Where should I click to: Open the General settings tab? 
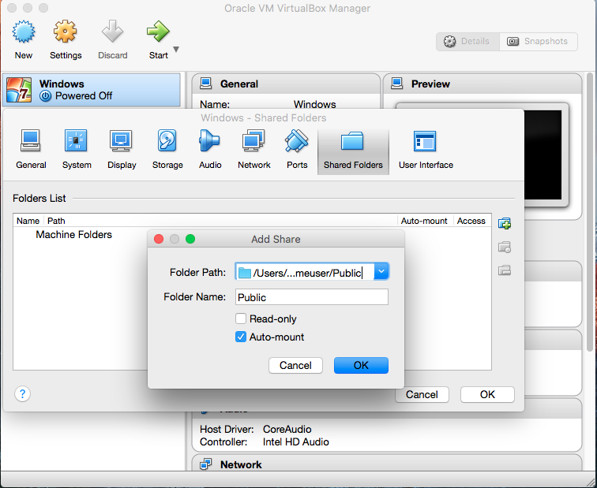pyautogui.click(x=31, y=150)
